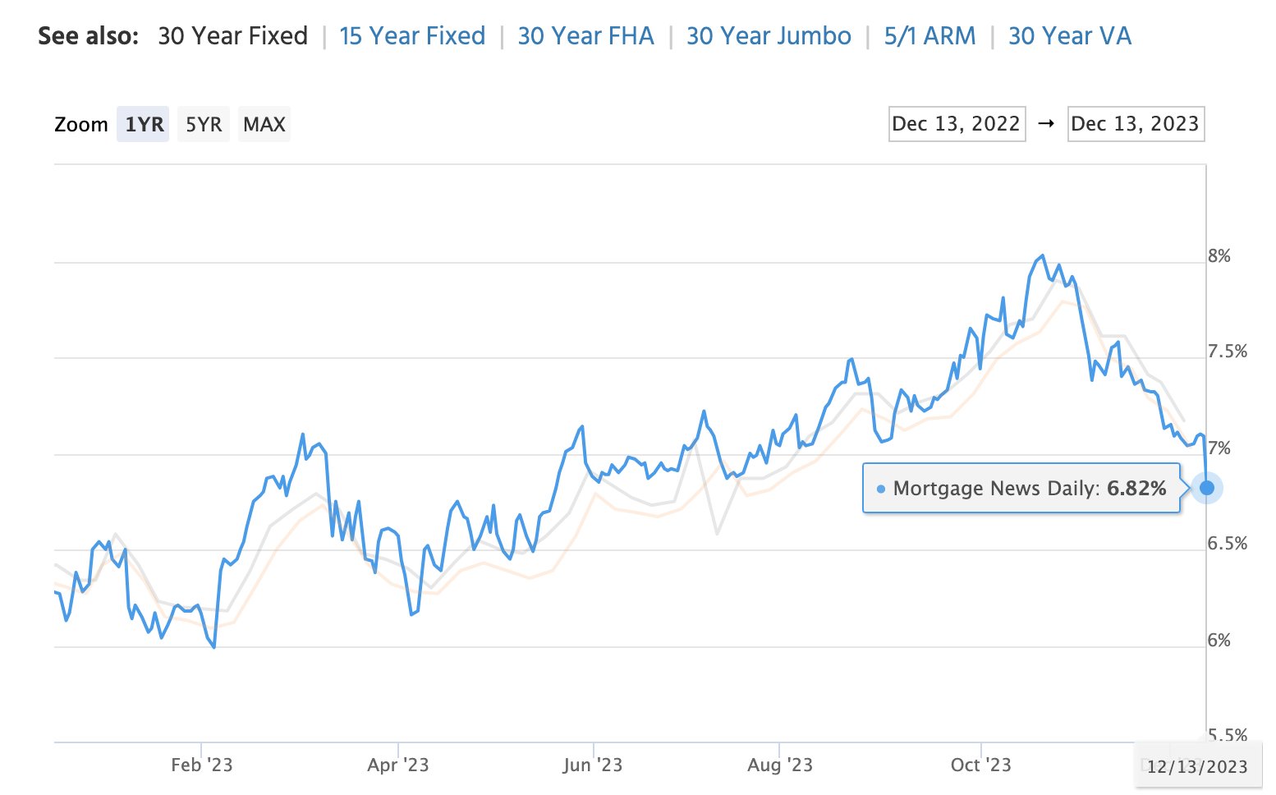Click the 12/13/2023 crosshair date label

coord(1197,766)
